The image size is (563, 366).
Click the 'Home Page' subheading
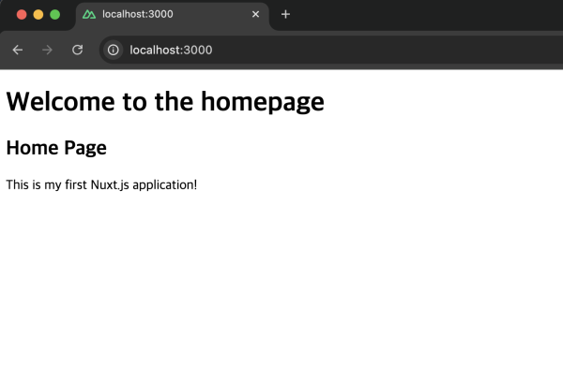click(x=56, y=148)
